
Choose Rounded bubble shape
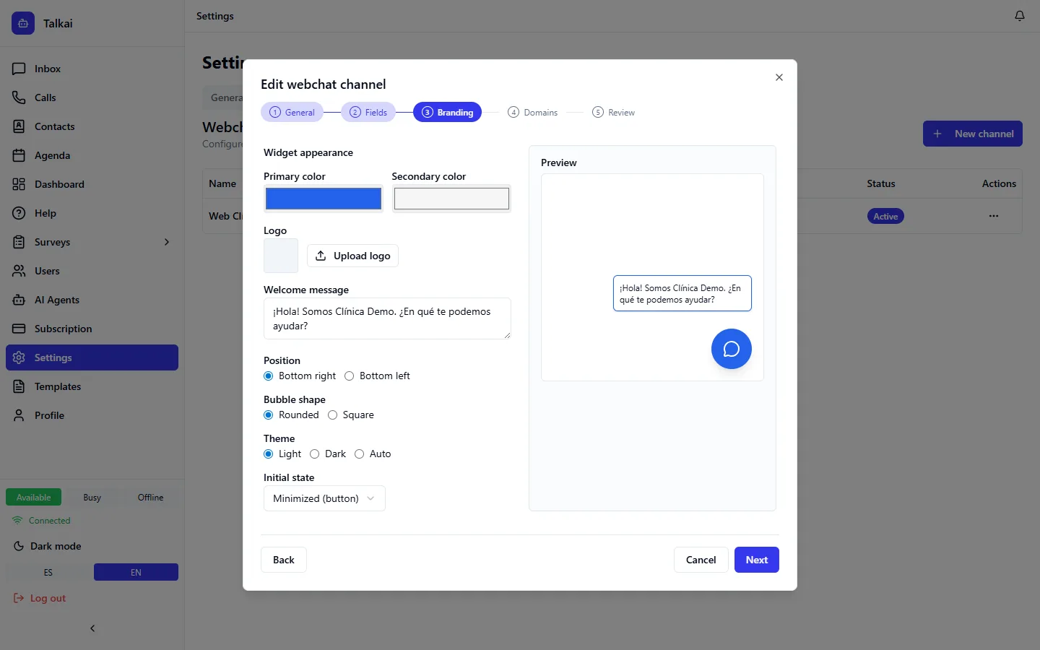[269, 415]
